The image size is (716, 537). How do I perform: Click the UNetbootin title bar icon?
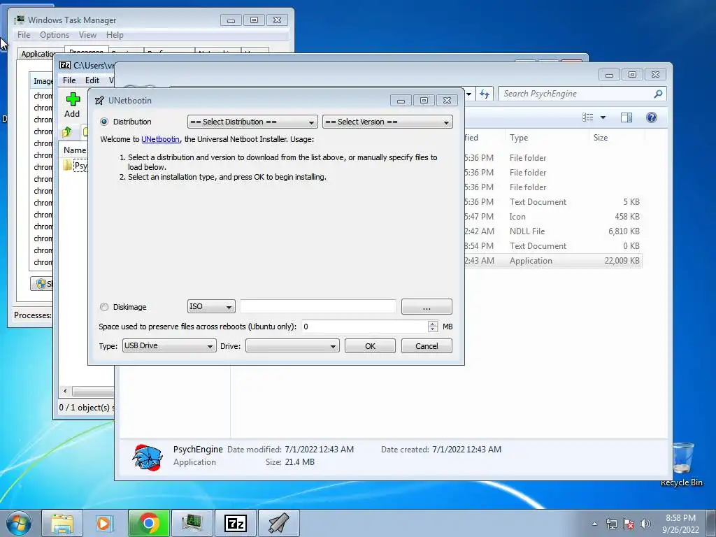pos(99,101)
